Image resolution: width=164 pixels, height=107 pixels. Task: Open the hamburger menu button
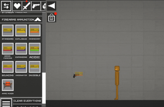click(x=6, y=103)
